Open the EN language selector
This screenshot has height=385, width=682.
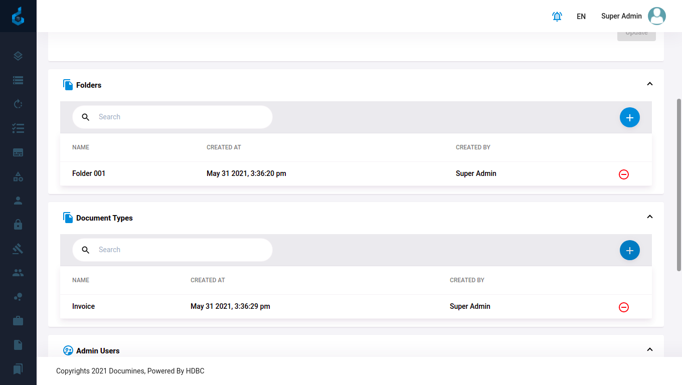[x=581, y=17]
